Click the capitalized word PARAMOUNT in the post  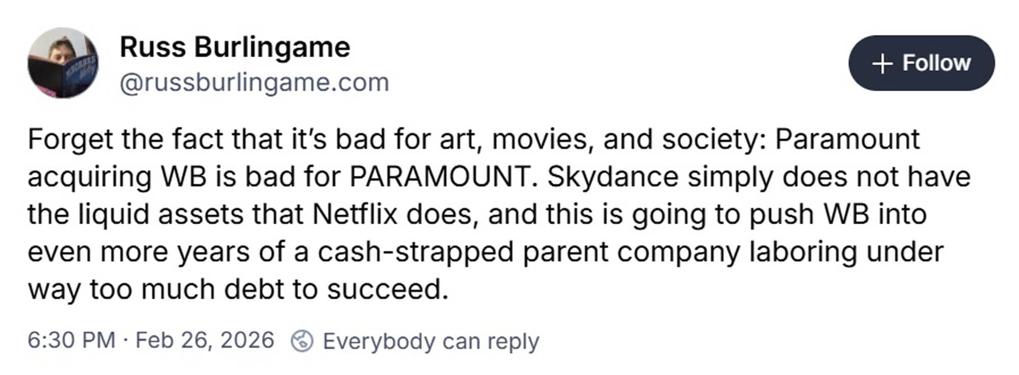(440, 177)
